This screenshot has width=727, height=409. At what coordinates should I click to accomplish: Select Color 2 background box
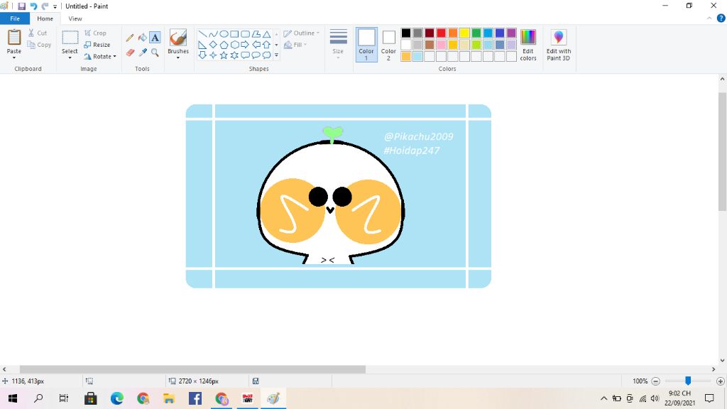click(388, 45)
